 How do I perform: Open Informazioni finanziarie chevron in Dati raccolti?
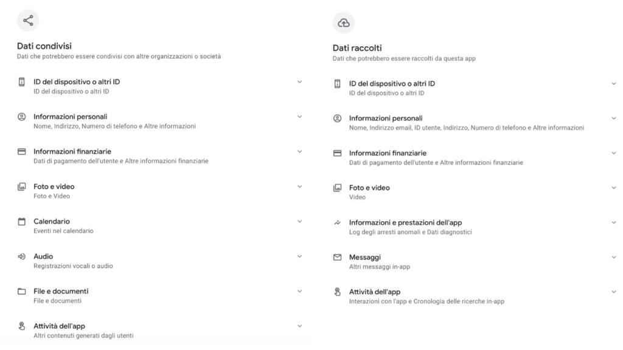pyautogui.click(x=613, y=153)
